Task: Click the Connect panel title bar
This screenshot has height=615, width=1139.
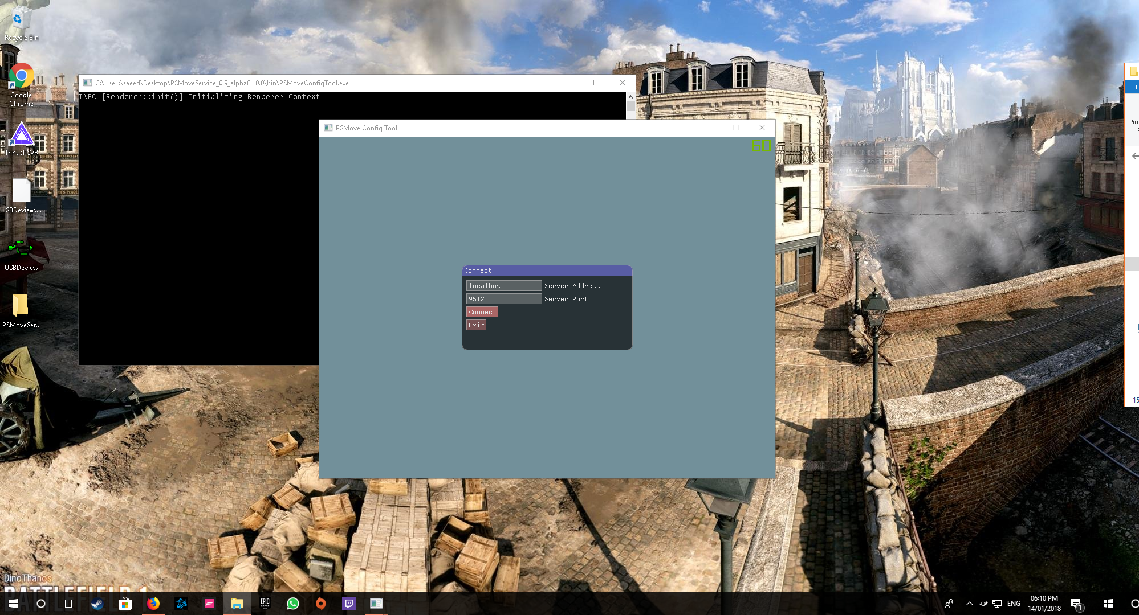Action: [x=547, y=270]
